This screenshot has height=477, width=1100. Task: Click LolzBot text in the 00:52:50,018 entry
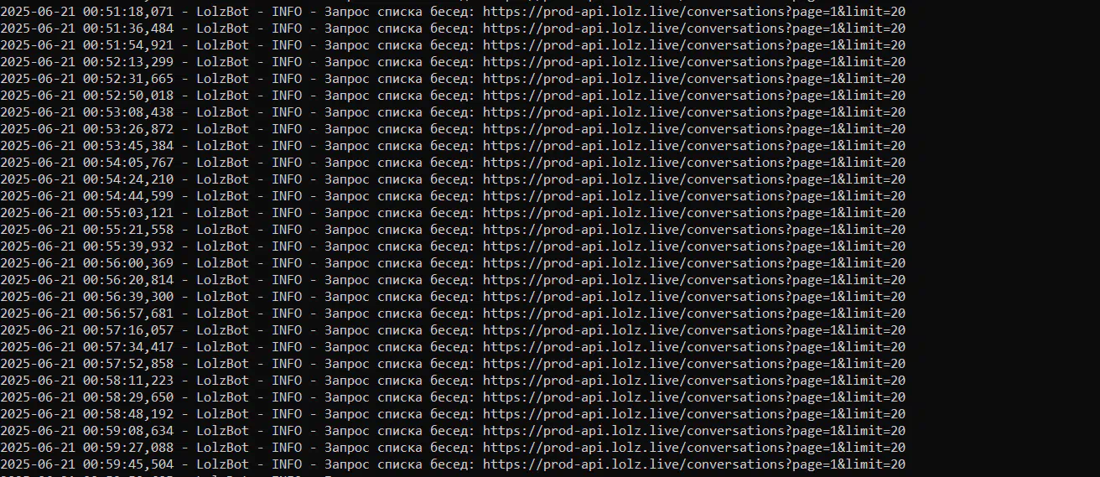[x=222, y=96]
